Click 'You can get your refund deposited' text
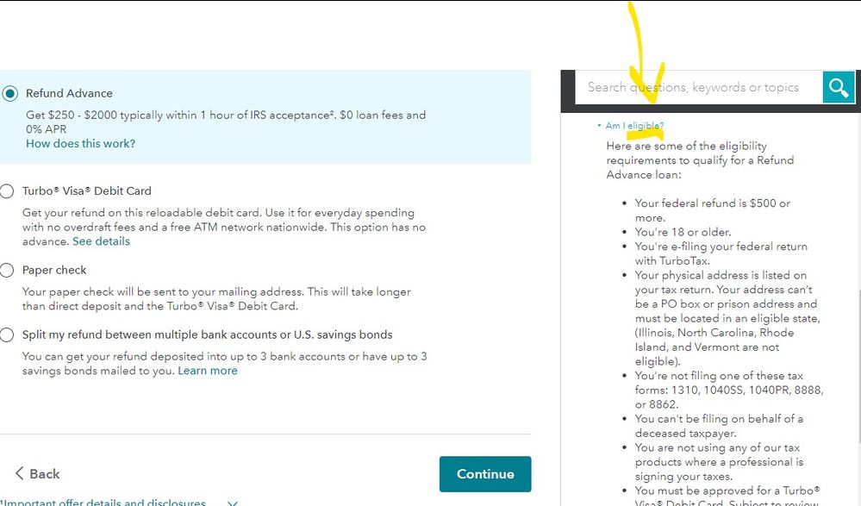Image resolution: width=861 pixels, height=506 pixels. tap(225, 364)
